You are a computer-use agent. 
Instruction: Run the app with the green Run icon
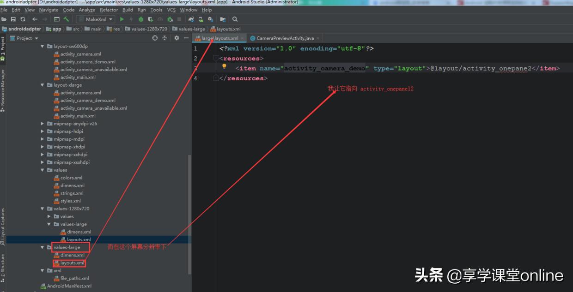[122, 19]
